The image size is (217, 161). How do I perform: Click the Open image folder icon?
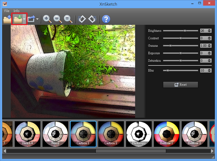click(x=7, y=19)
